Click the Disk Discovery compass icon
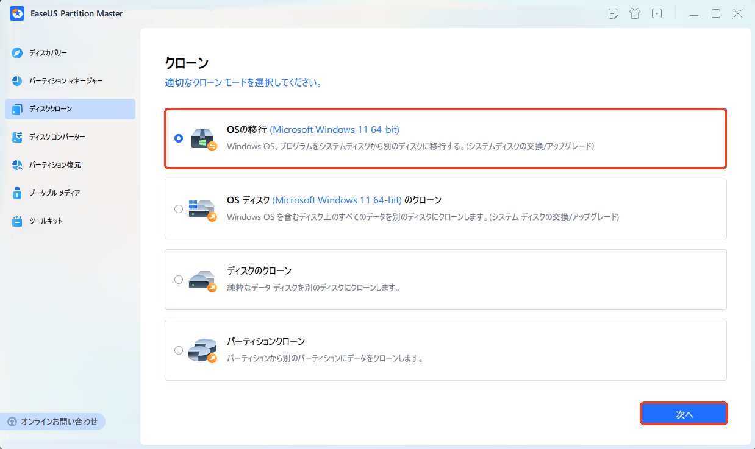The height and width of the screenshot is (449, 755). coord(17,53)
